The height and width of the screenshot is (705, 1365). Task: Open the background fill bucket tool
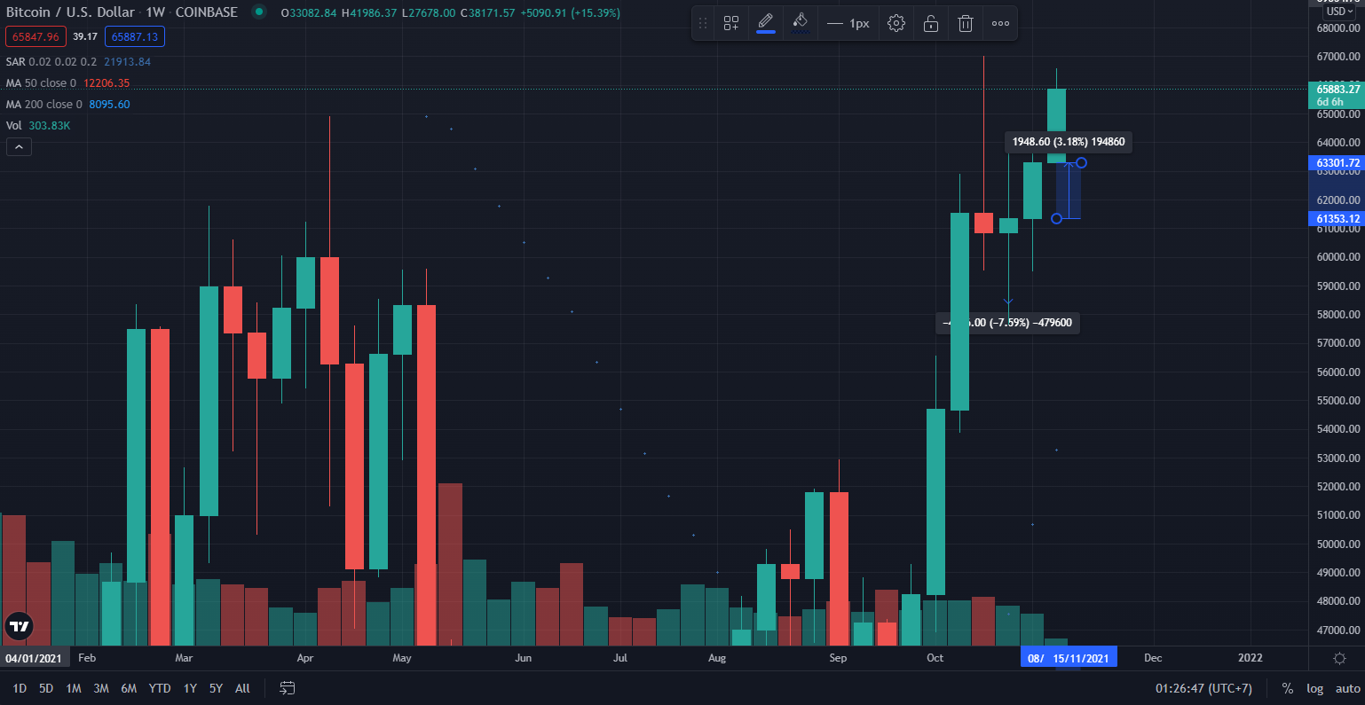pos(801,24)
